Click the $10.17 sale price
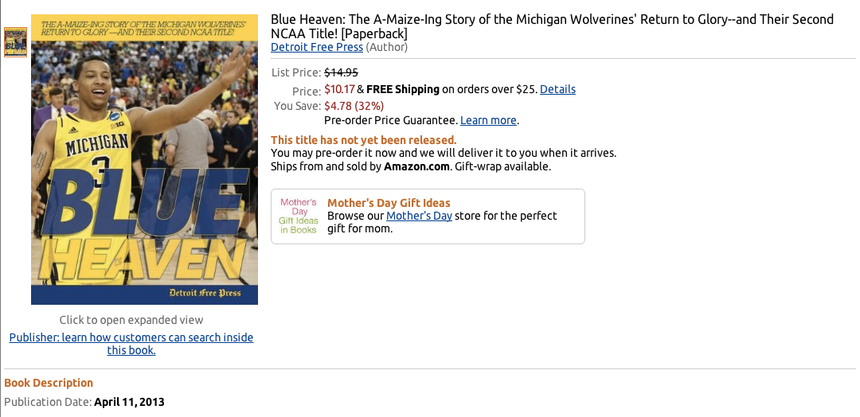 339,89
